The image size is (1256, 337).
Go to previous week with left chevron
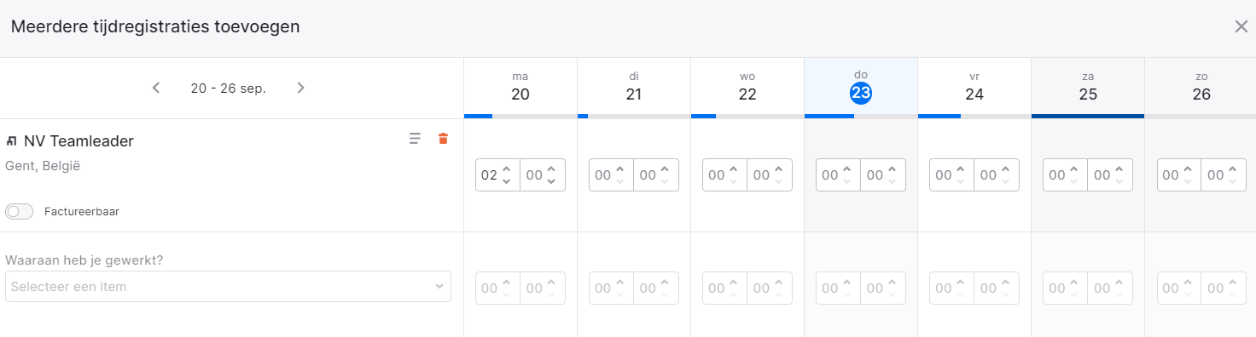point(156,88)
